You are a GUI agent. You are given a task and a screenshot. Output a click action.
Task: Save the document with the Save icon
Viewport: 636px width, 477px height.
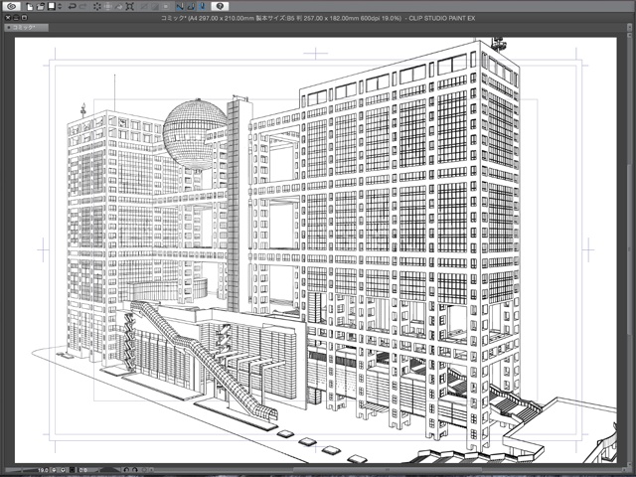point(52,7)
